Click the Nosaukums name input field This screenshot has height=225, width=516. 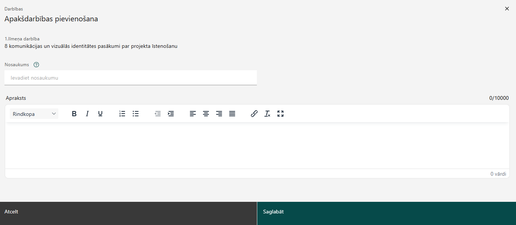pos(130,78)
